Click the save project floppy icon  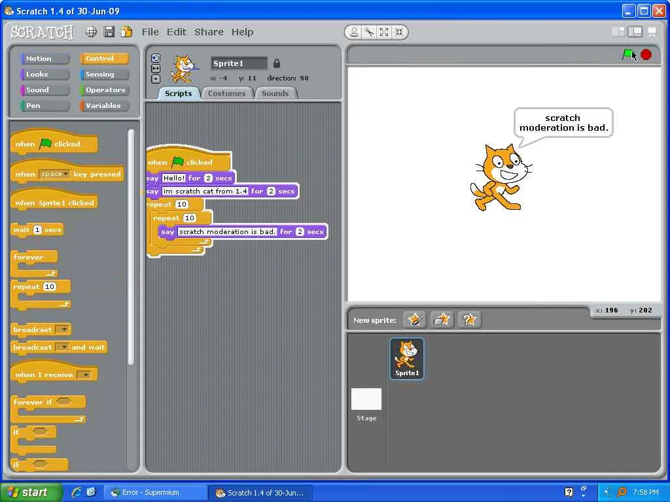click(109, 32)
